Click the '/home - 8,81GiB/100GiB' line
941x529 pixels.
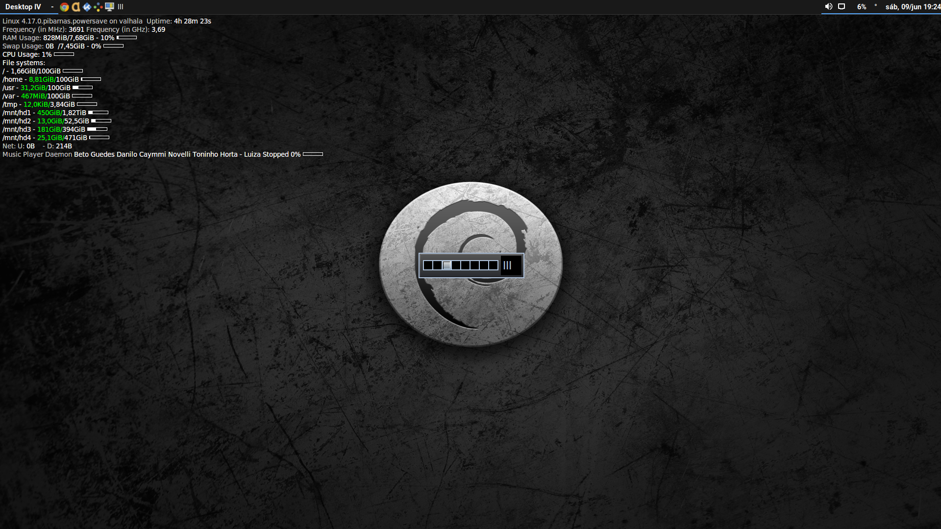point(41,79)
